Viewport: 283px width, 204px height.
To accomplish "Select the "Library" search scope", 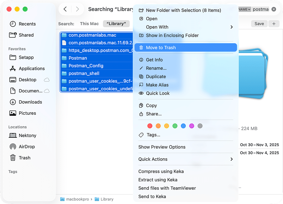I will [116, 24].
